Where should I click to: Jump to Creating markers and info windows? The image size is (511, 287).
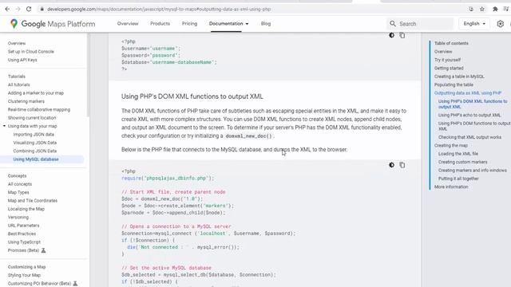point(473,170)
